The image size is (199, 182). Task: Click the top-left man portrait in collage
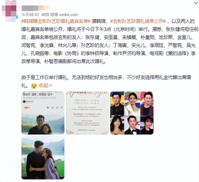click(117, 103)
